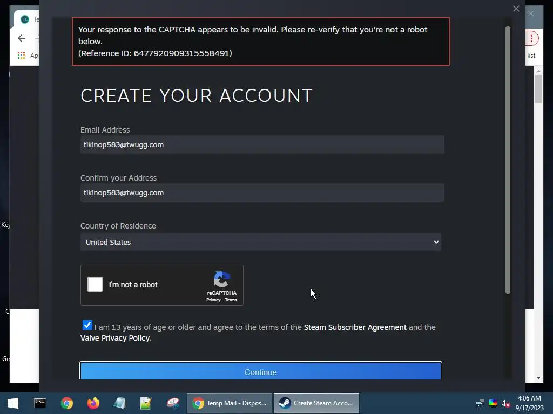553x414 pixels.
Task: Click the Confirm your Address input field
Action: pos(262,192)
